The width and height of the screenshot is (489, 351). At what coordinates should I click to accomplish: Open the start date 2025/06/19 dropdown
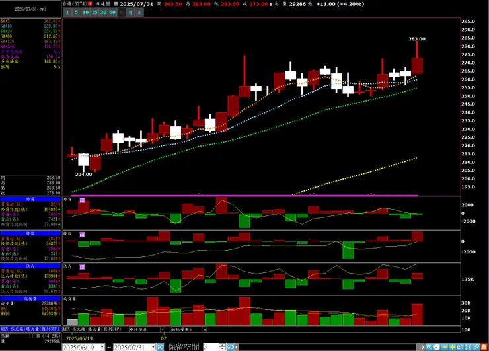(x=102, y=347)
